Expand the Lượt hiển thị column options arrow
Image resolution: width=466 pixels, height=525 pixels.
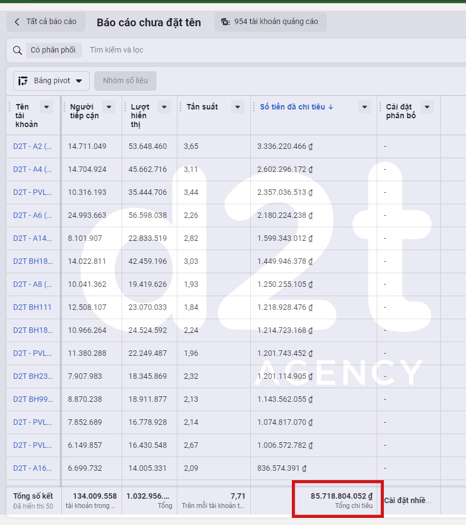pos(164,107)
